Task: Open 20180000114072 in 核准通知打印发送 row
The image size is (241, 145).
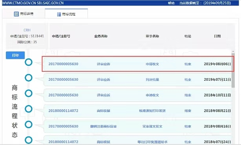Action: click(x=63, y=111)
